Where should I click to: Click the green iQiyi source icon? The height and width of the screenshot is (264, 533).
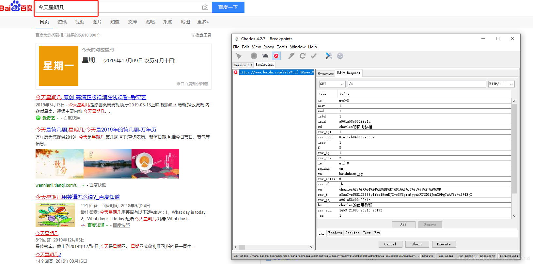coord(38,118)
